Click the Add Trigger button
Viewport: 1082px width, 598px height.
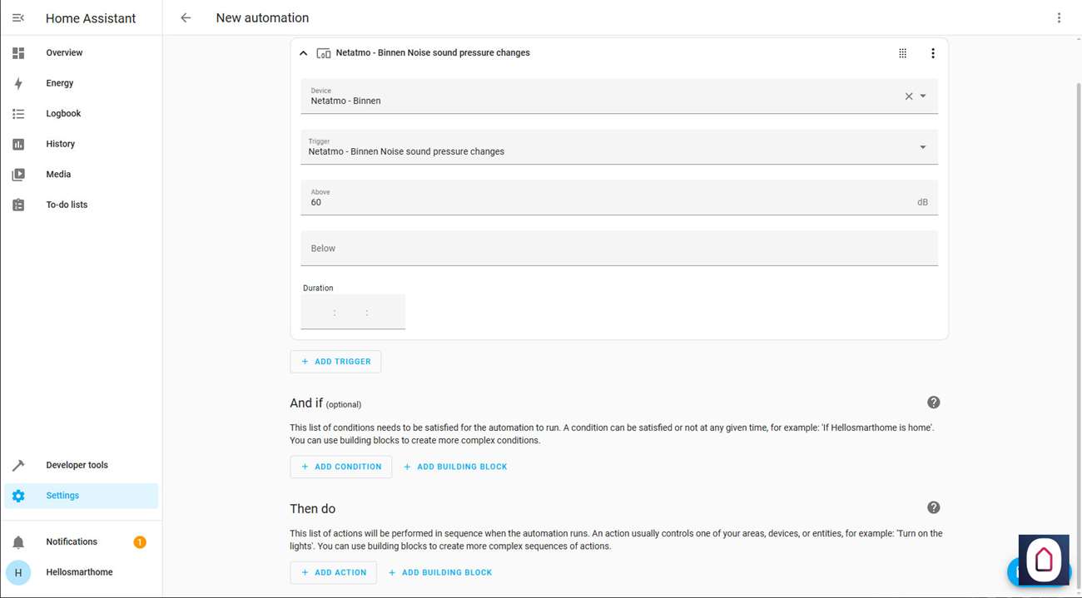pos(335,362)
